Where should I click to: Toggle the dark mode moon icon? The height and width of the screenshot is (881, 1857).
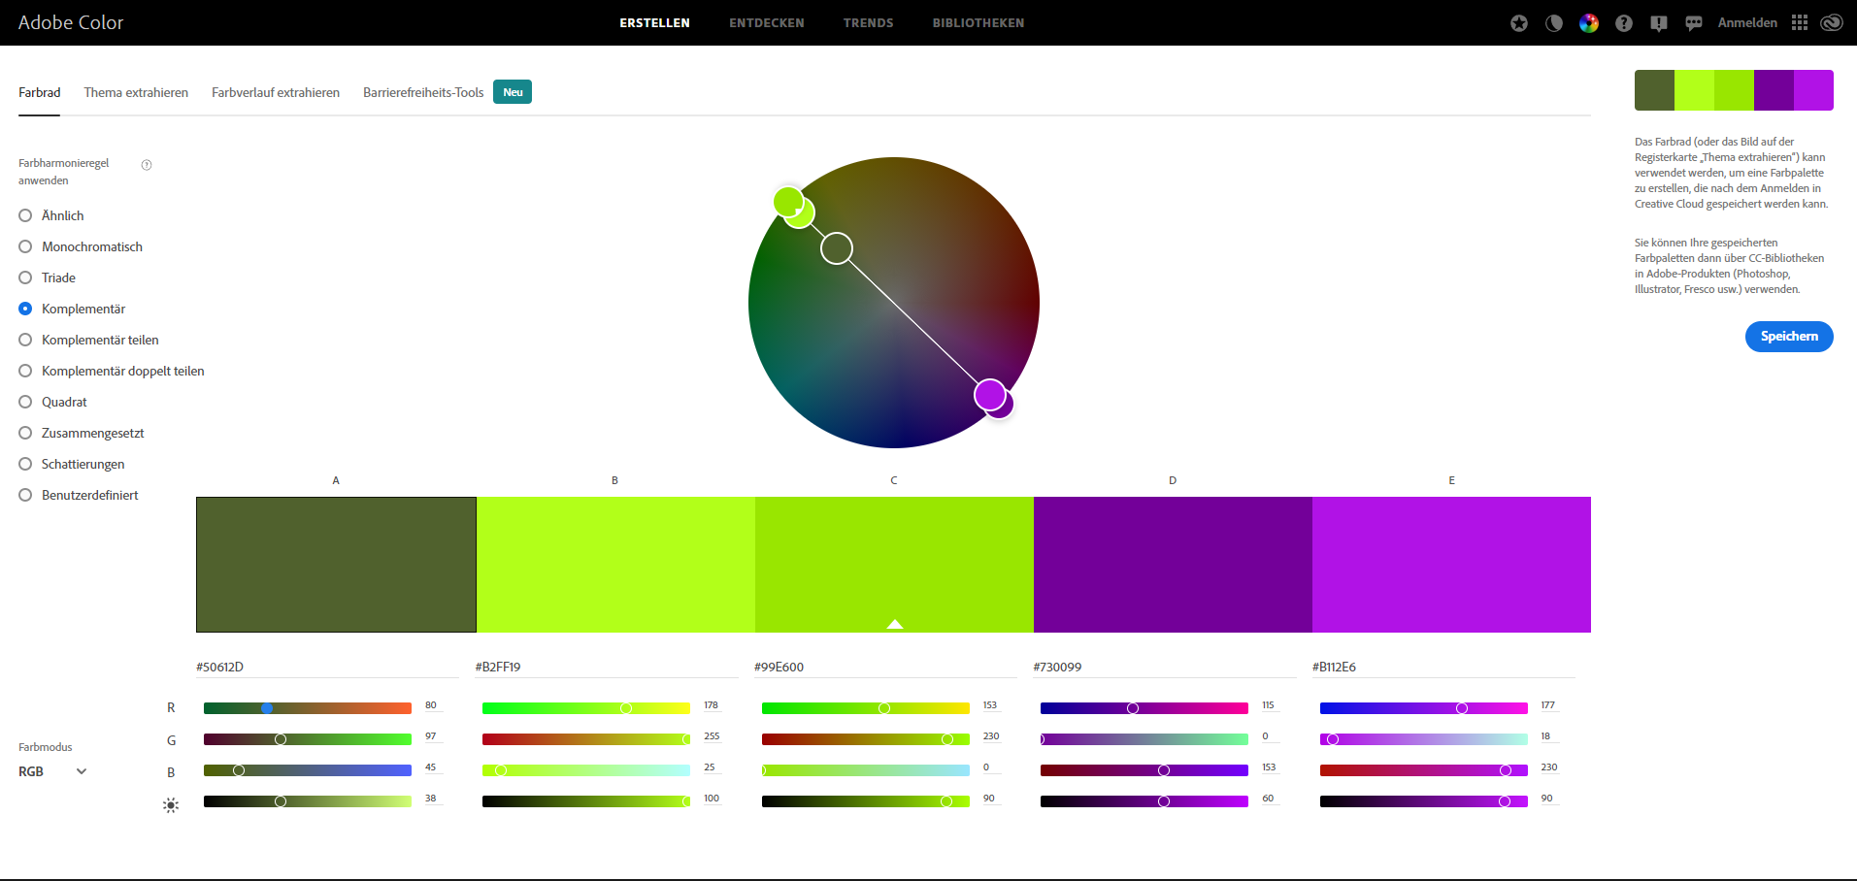click(x=1554, y=23)
